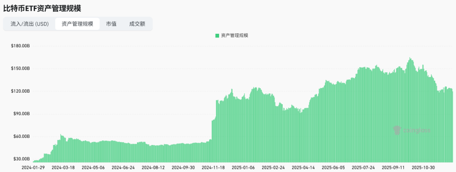Screen dimensions: 456x172
Task: Click the 2025-01-06 date label
Action: 243,167
